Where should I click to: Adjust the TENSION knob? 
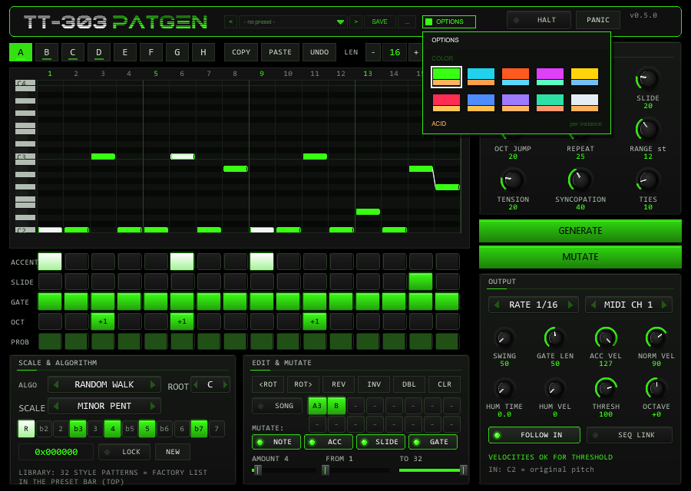[513, 180]
